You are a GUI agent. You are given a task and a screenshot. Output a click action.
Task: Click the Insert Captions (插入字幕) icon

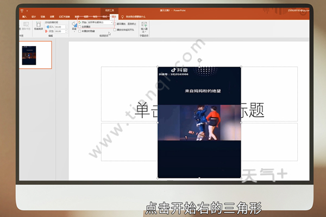(144, 24)
